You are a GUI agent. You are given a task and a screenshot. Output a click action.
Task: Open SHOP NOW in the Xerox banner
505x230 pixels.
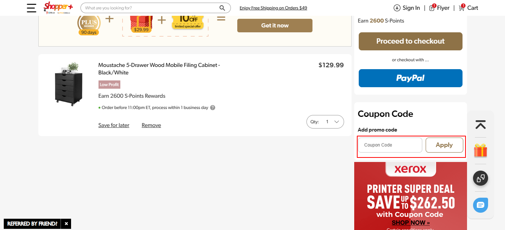pos(410,222)
